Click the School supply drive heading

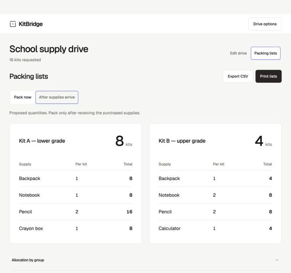[x=49, y=49]
